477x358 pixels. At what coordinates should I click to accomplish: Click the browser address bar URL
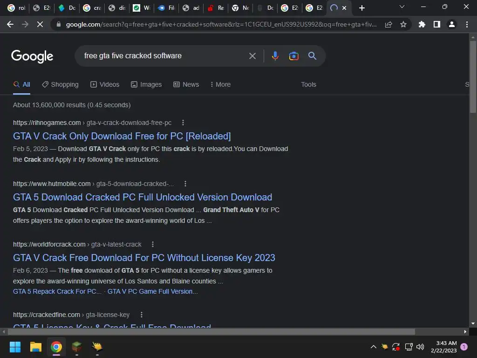point(221,24)
